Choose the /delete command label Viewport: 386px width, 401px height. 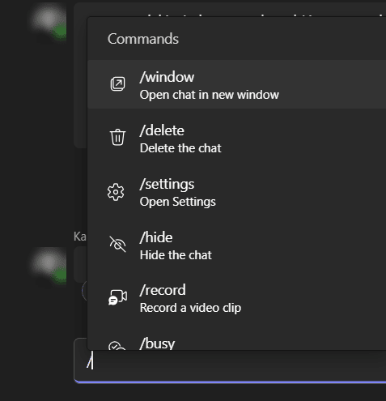(162, 130)
